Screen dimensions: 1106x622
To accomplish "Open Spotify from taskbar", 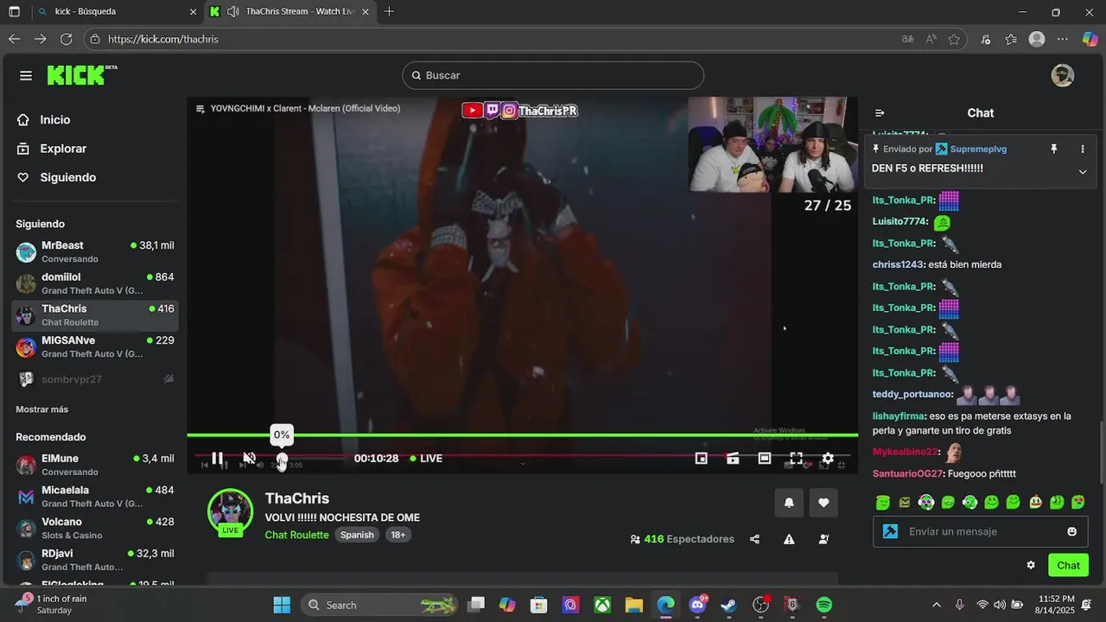I will tap(824, 605).
